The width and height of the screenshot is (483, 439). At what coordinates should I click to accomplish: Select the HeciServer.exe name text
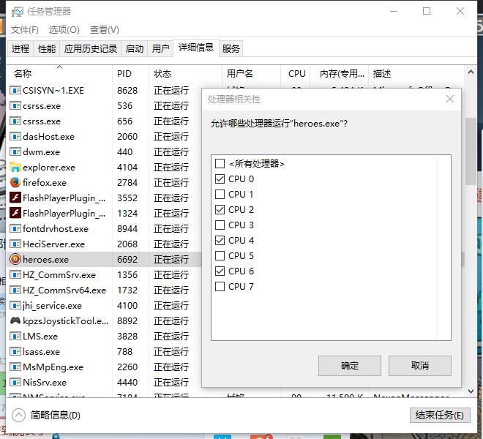coord(53,244)
